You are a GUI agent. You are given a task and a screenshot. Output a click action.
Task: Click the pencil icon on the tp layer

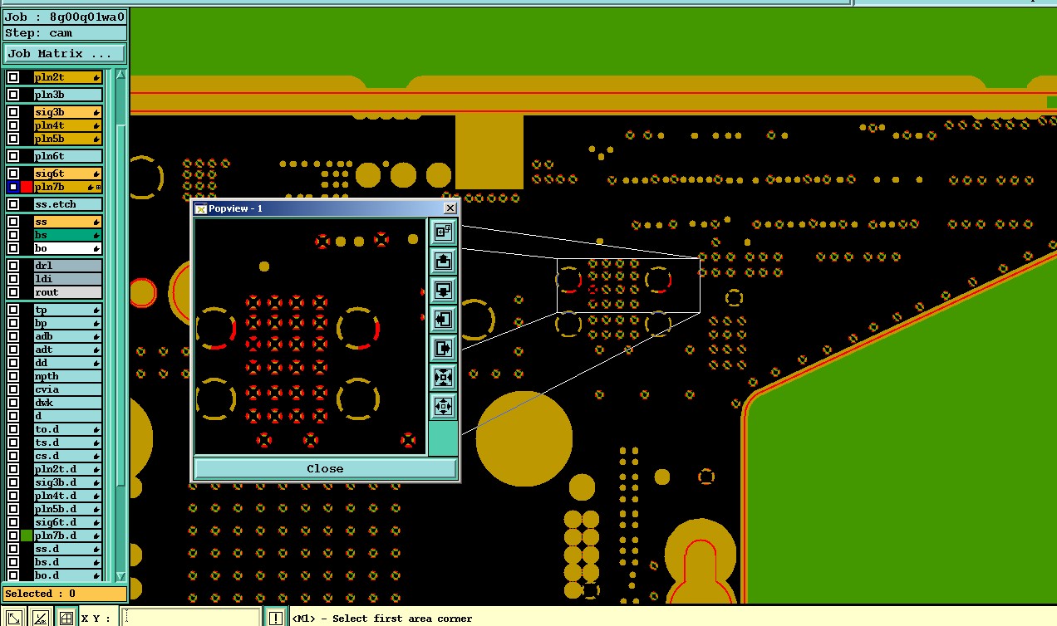[x=96, y=310]
